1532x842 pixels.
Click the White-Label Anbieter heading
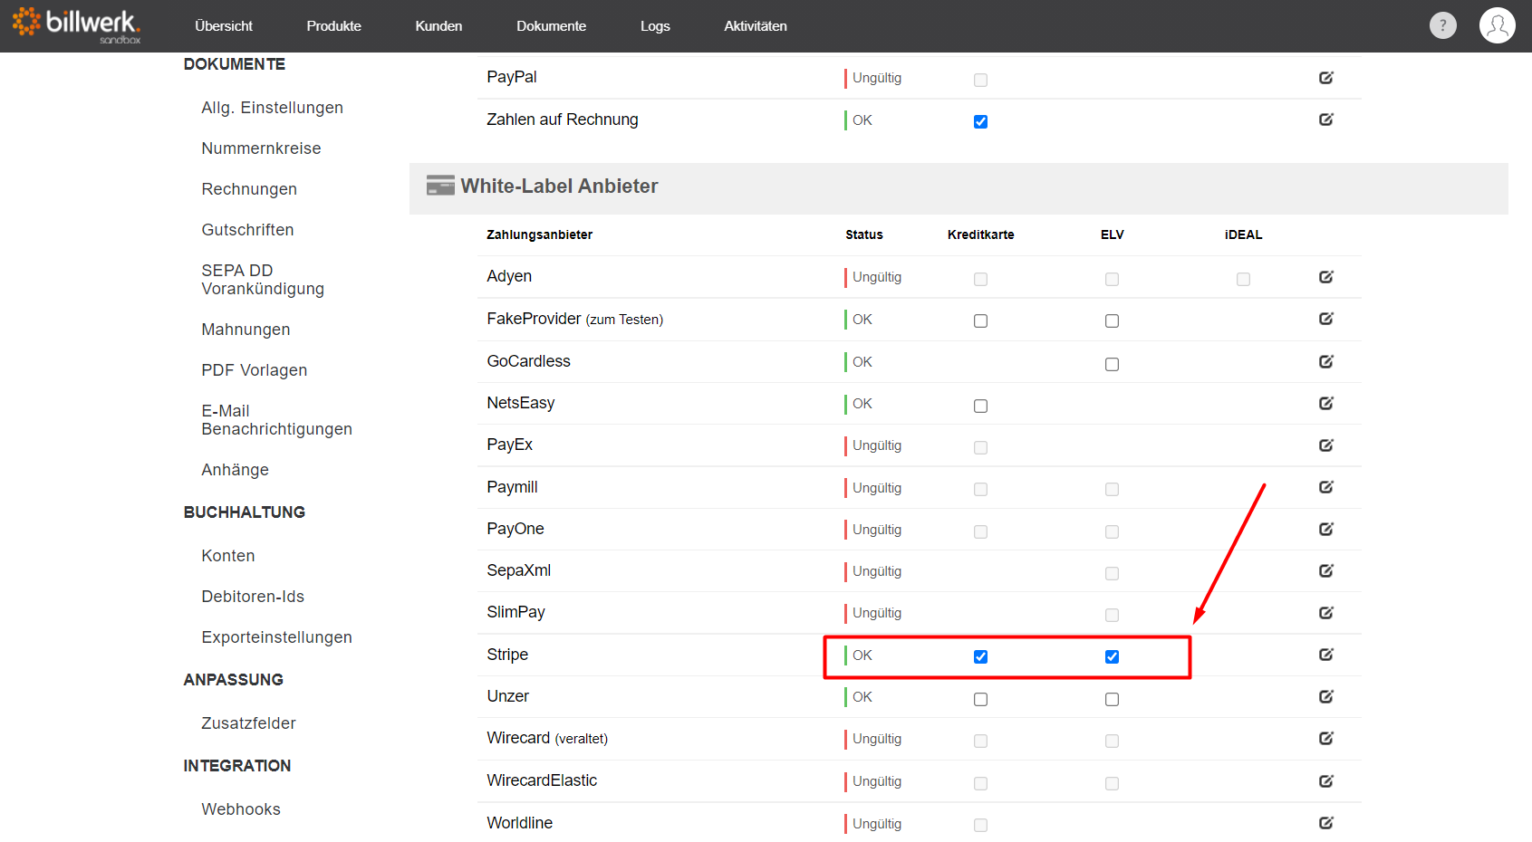[559, 186]
